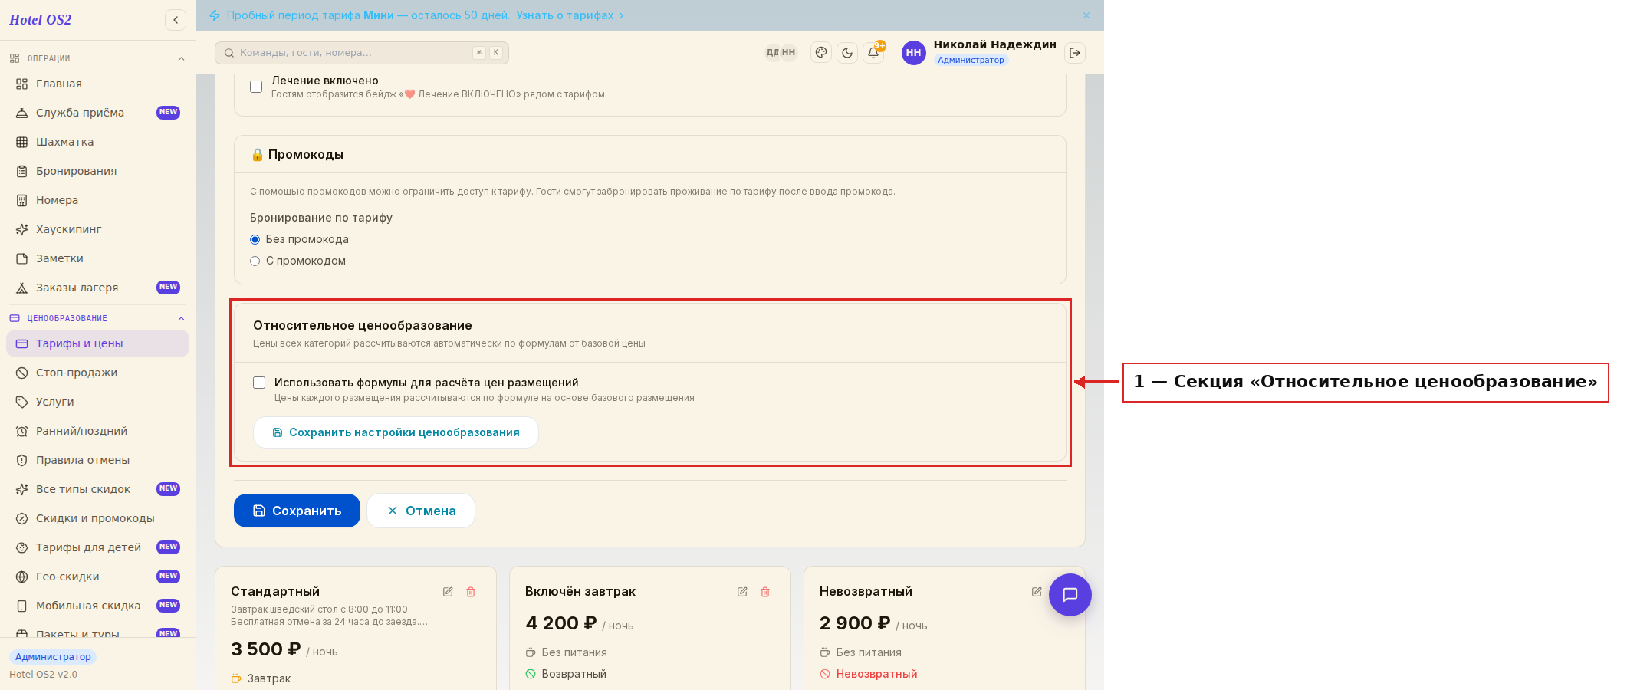Viewport: 1627px width, 690px height.
Task: Open Заметки in sidebar
Action: (x=97, y=258)
